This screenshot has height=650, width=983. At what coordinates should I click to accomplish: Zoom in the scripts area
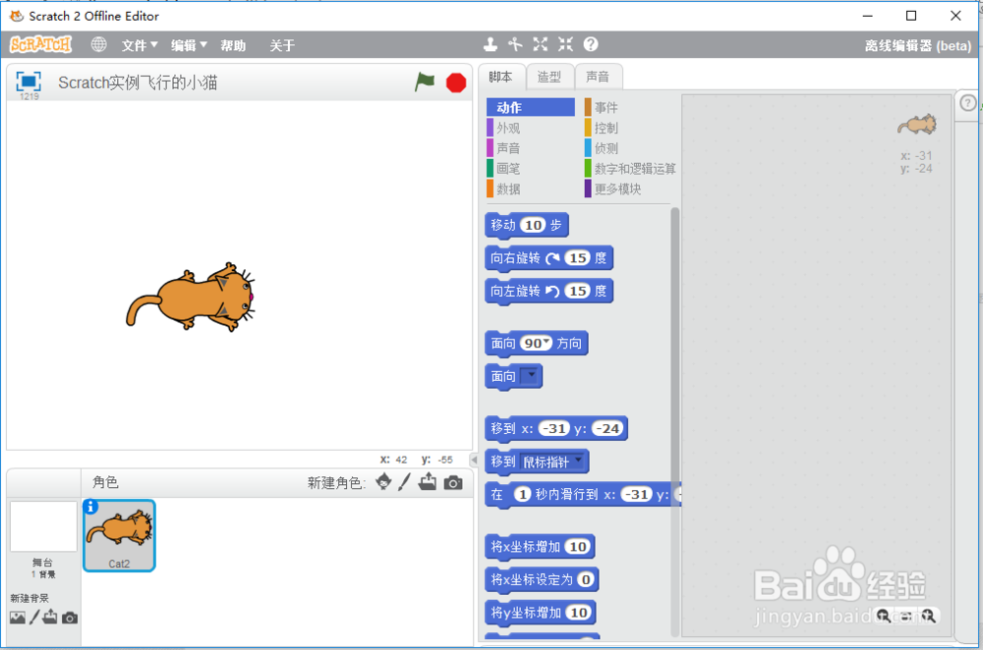(929, 617)
